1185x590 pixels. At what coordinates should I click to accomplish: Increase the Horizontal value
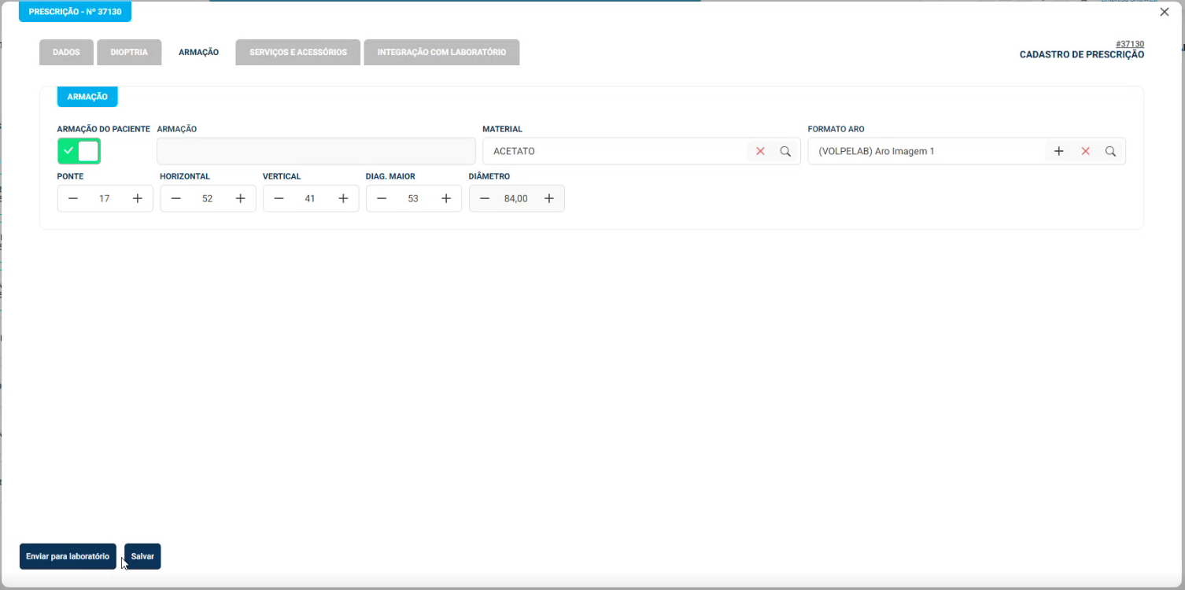(241, 198)
